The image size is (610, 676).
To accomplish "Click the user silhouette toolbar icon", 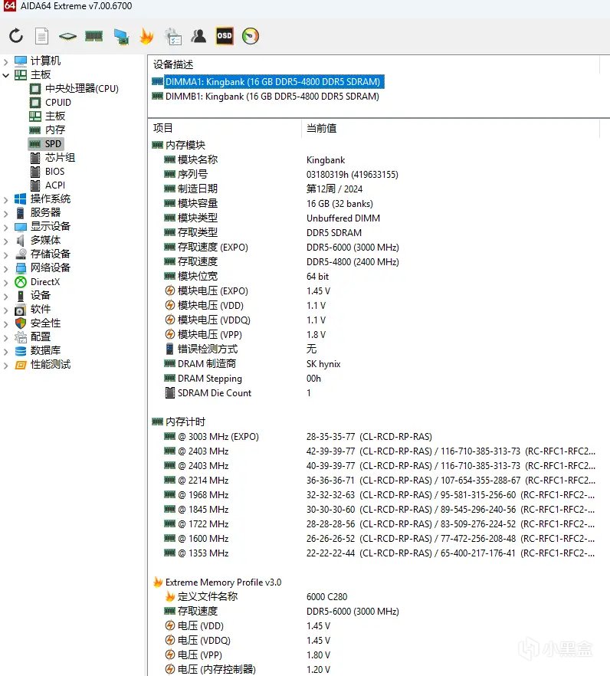I will pos(198,36).
